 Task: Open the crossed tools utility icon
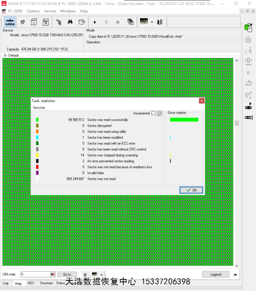pyautogui.click(x=22, y=22)
